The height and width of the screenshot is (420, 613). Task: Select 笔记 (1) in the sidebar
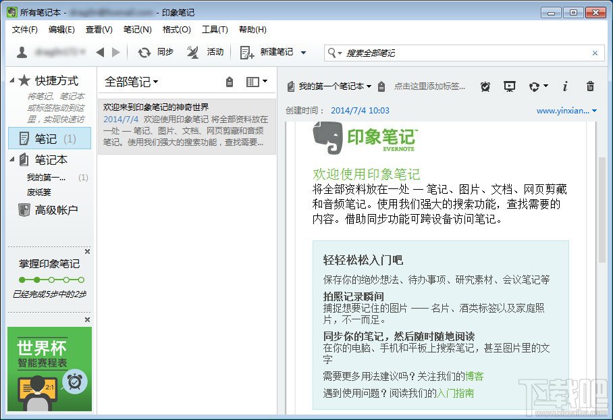pos(50,138)
